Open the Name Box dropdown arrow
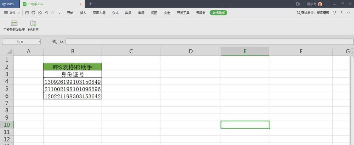The width and height of the screenshot is (354, 145). click(x=39, y=42)
